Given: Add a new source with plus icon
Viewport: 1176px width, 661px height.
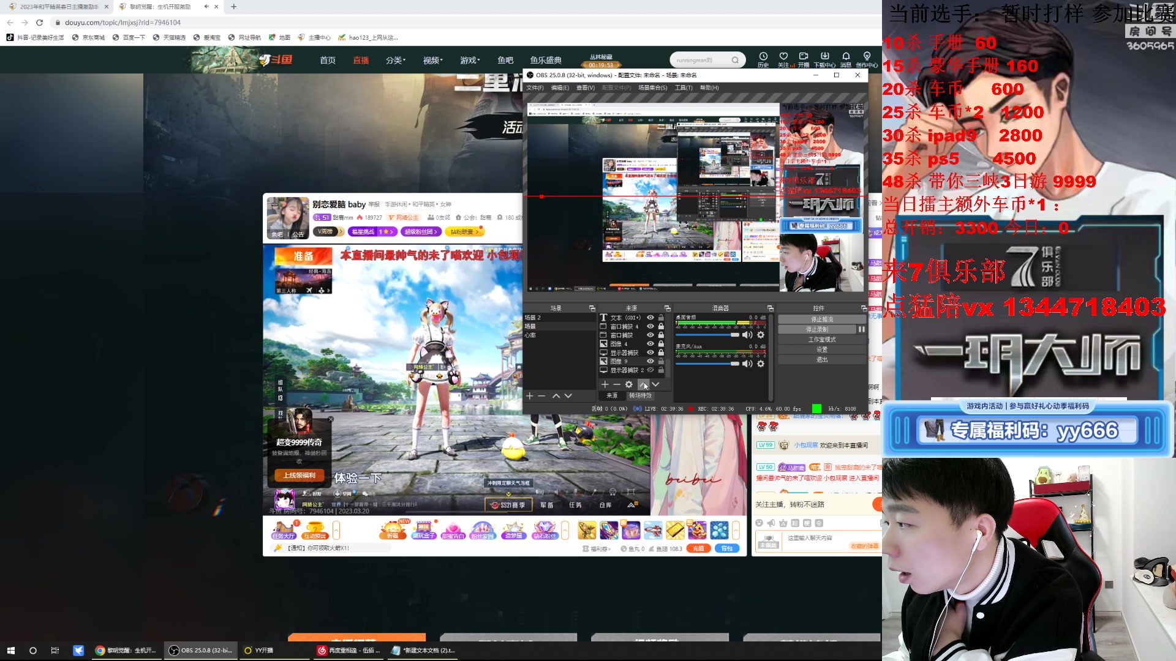Looking at the screenshot, I should 605,384.
